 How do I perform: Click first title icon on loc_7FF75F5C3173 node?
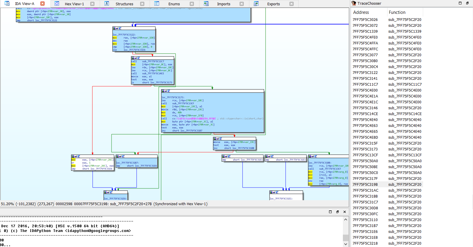(x=163, y=91)
